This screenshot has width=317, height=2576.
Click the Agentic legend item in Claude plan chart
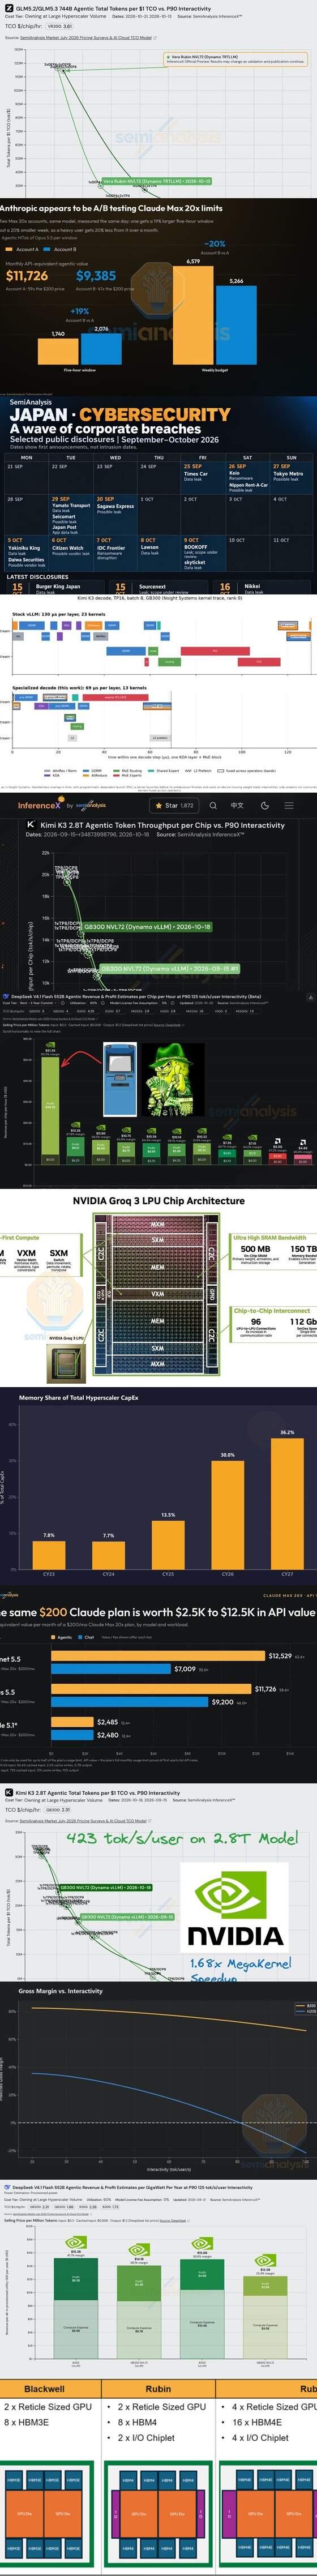[61, 1637]
